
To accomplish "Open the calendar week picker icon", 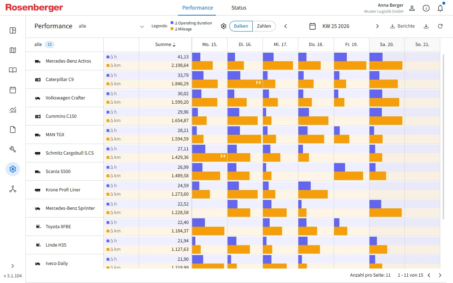I will [x=312, y=26].
